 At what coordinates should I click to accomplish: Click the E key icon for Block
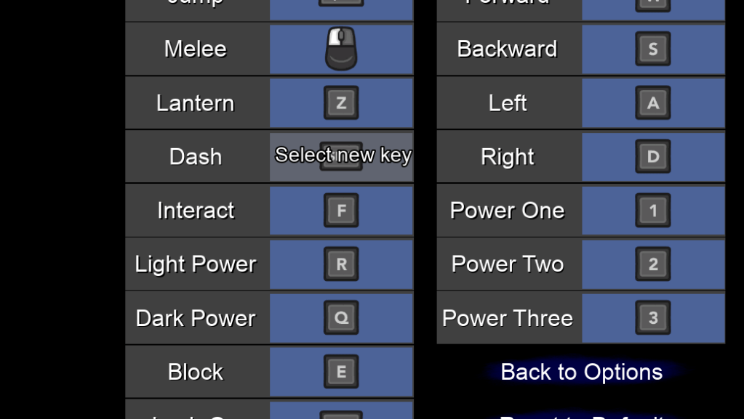(341, 372)
